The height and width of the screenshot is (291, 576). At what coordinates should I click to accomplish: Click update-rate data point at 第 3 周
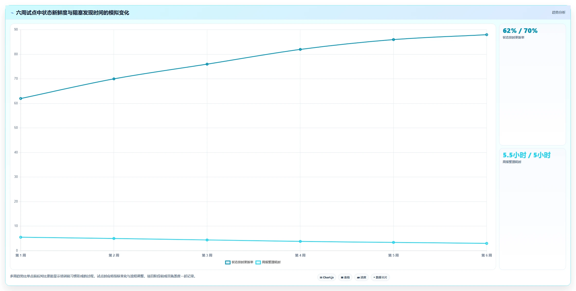[207, 64]
